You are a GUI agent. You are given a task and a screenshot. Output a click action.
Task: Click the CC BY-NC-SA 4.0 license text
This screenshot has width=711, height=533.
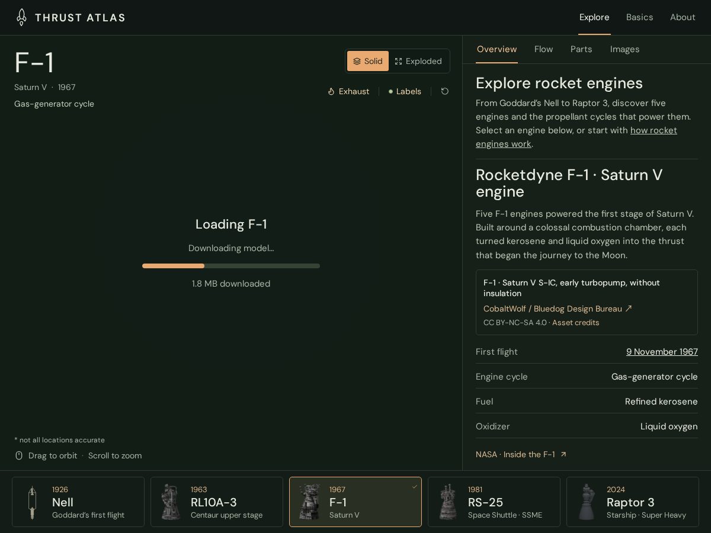(x=515, y=323)
